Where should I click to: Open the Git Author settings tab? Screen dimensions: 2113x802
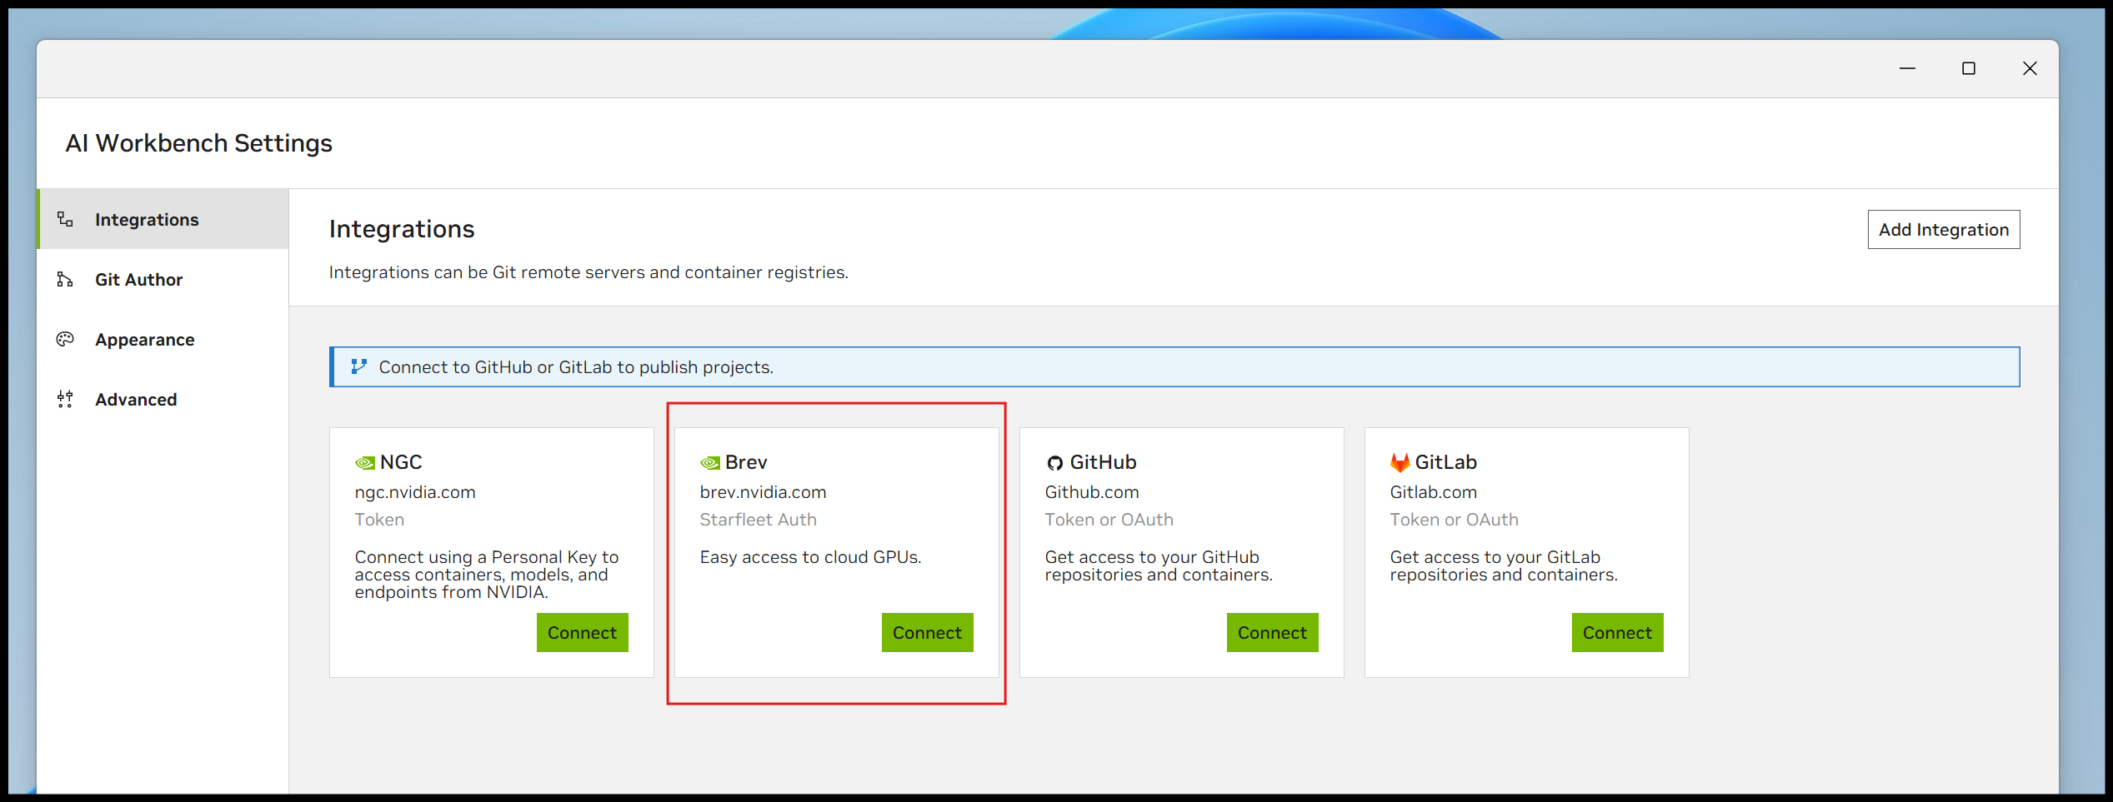[163, 280]
